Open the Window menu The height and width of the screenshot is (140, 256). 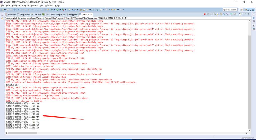(x=49, y=6)
